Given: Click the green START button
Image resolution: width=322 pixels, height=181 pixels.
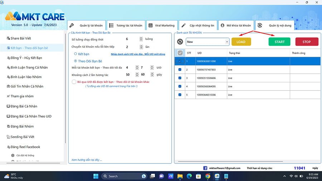Looking at the screenshot, I should point(279,41).
